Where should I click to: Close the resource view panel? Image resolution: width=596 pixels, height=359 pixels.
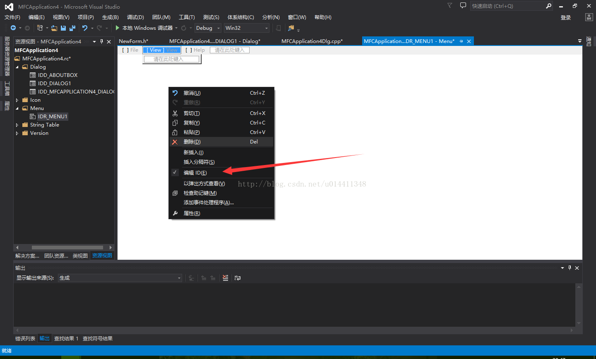click(109, 41)
